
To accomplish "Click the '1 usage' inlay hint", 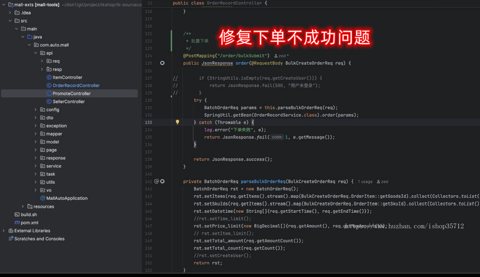I will [365, 181].
